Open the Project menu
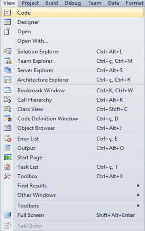Screen dimensions: 145x231 point(30,3)
